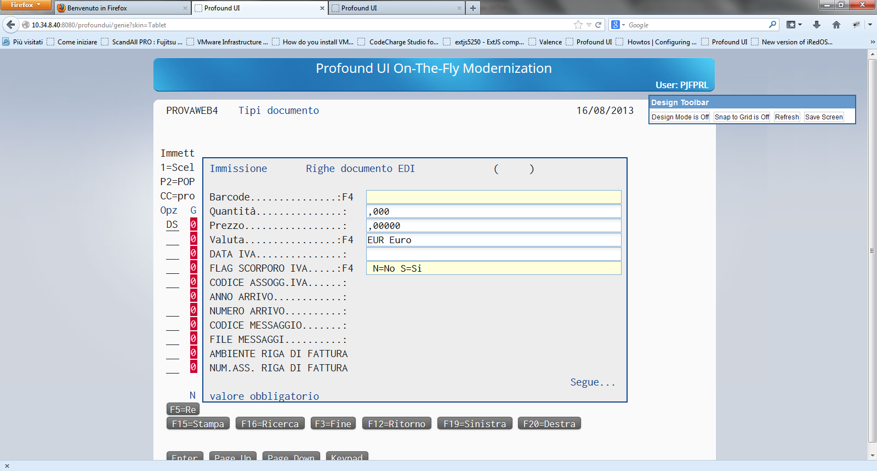
Task: Open 'CodeCharge Studio' bookmark
Action: click(x=398, y=42)
